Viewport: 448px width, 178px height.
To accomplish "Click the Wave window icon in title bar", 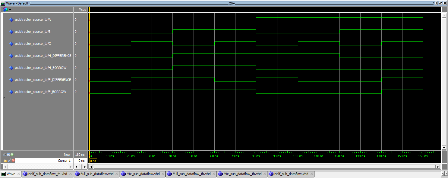I will (3, 3).
